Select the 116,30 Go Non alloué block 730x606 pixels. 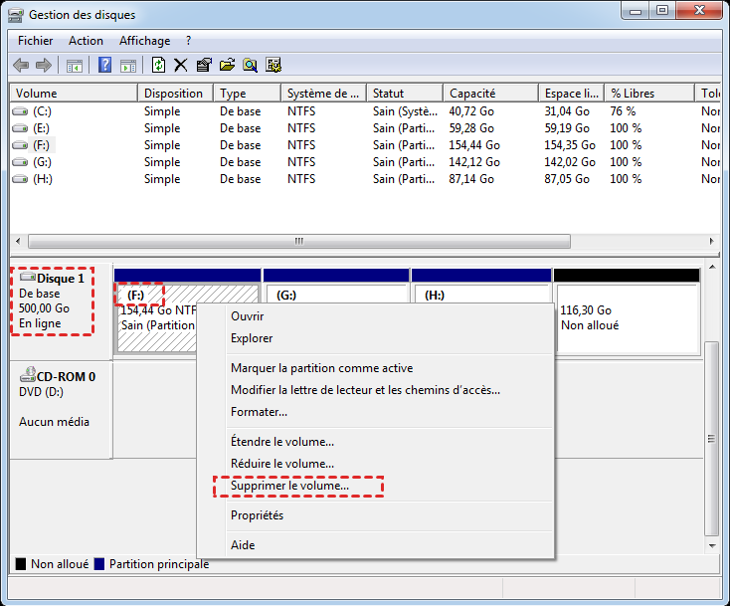(x=628, y=311)
